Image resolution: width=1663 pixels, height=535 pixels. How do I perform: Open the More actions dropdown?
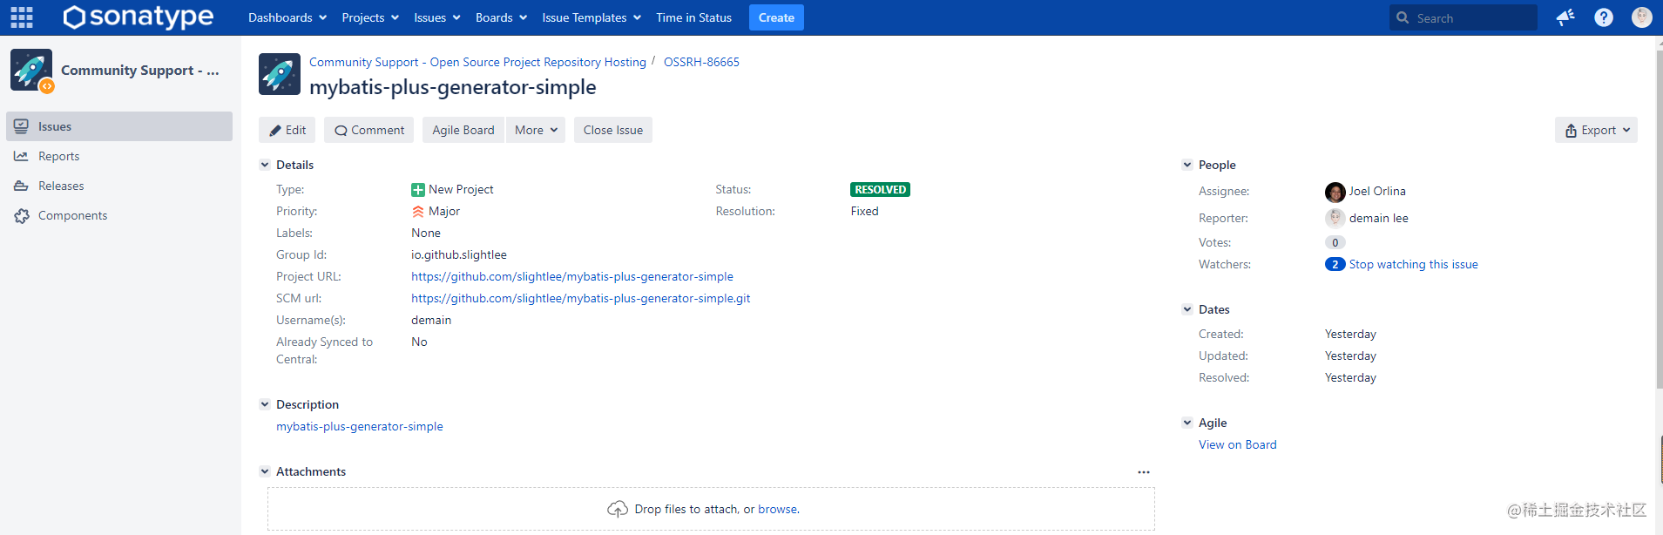point(536,130)
